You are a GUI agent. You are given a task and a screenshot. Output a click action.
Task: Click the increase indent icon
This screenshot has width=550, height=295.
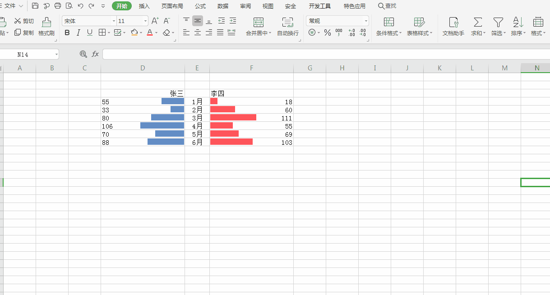(x=232, y=21)
